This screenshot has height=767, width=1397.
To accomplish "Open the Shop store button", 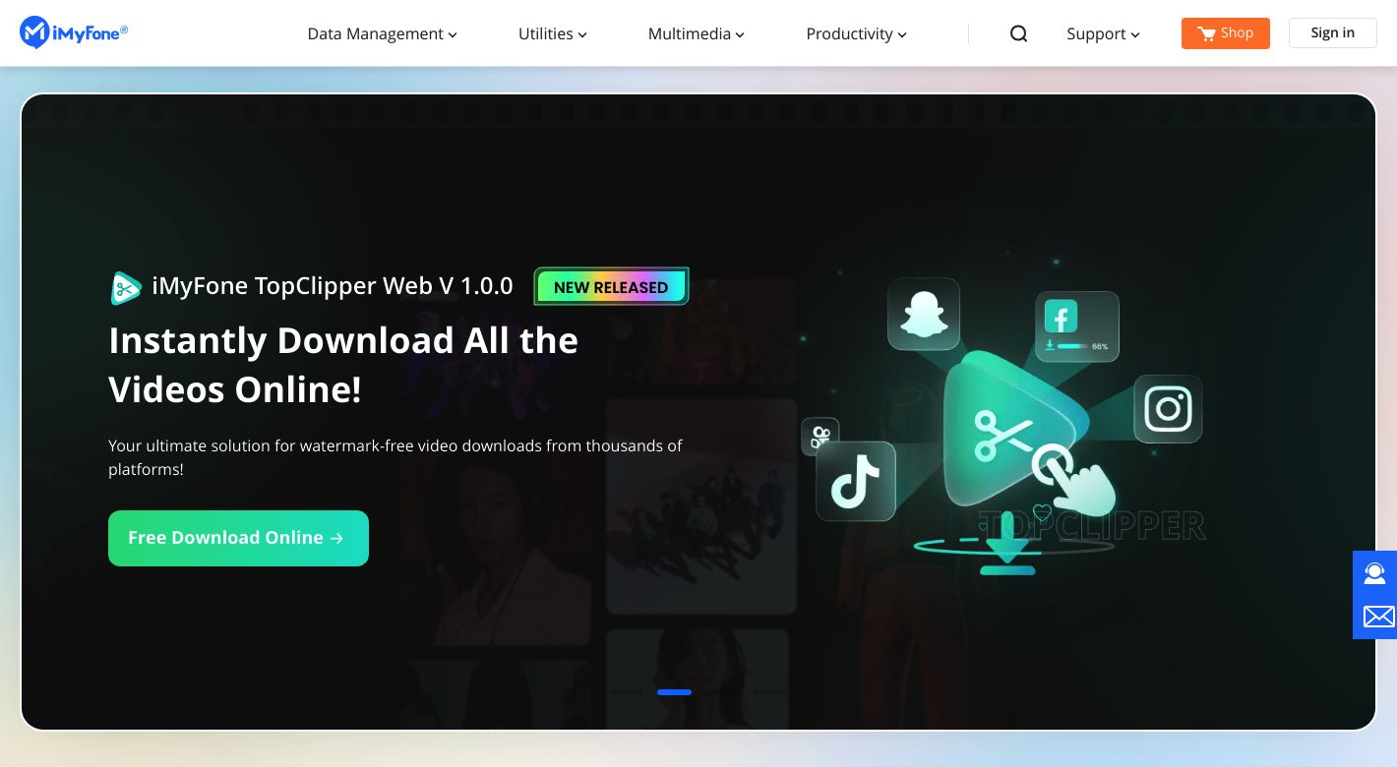I will [x=1225, y=32].
